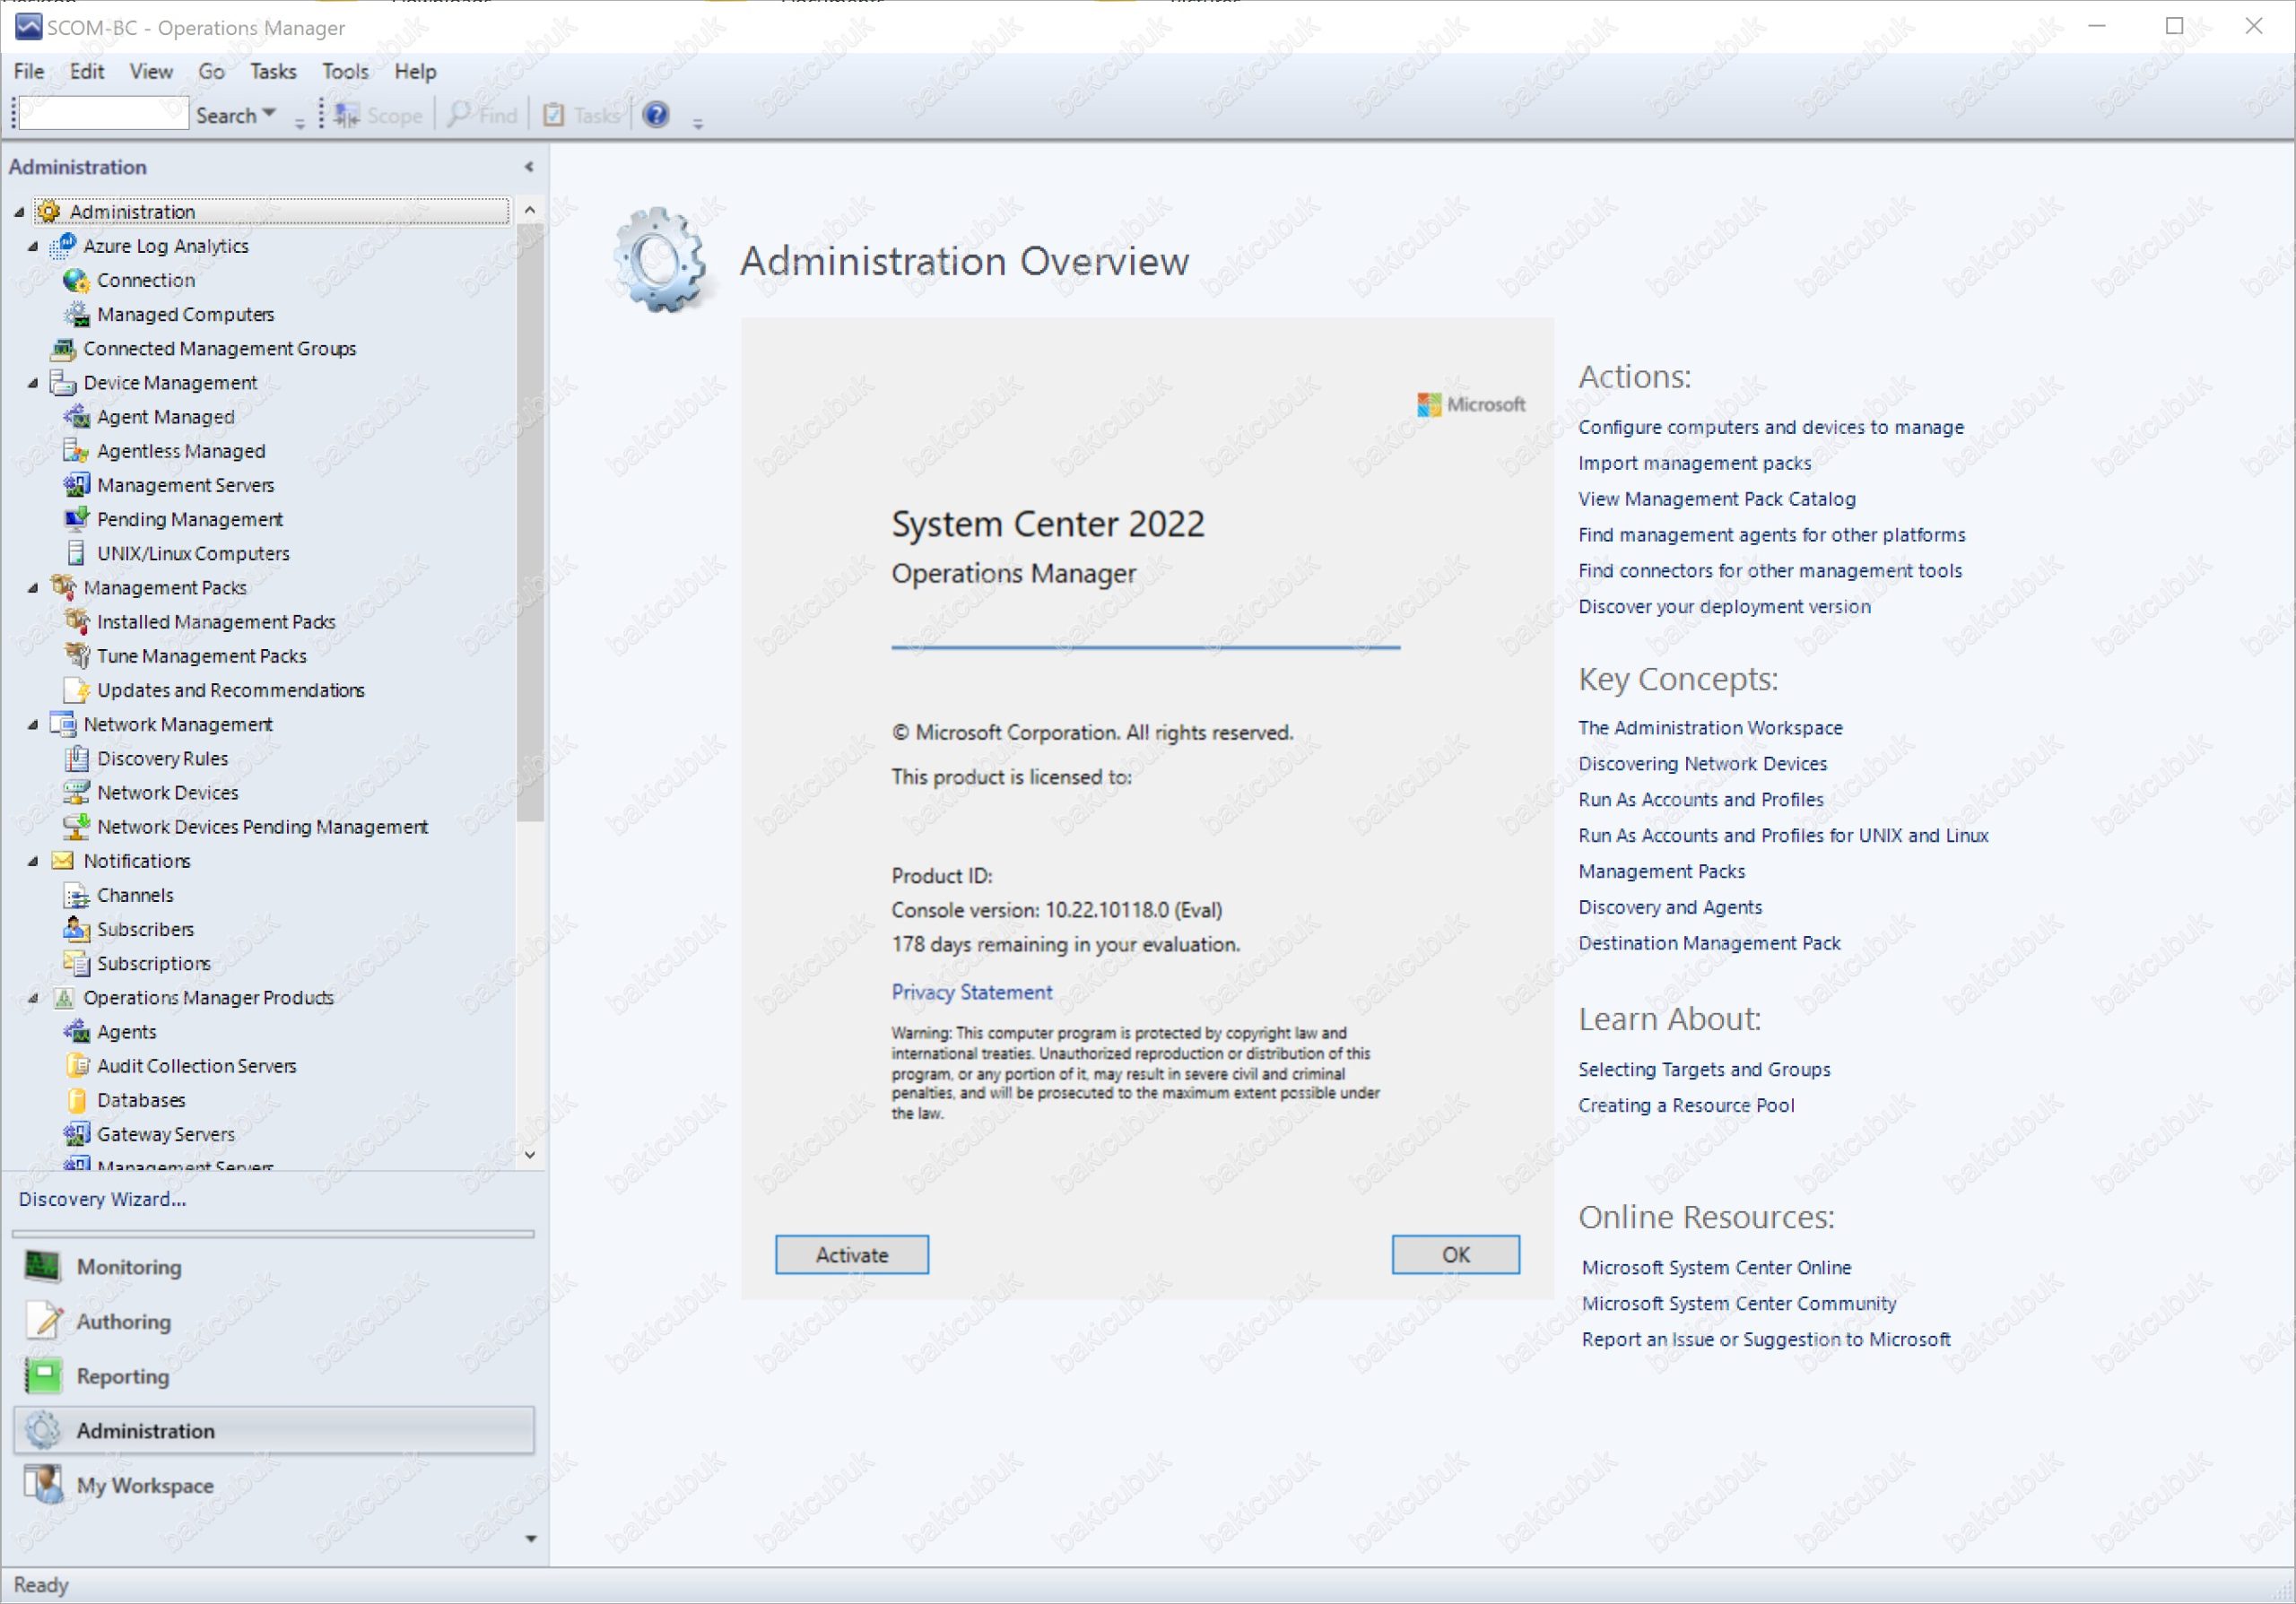Image resolution: width=2296 pixels, height=1604 pixels.
Task: Click Import management packs link
Action: [1695, 463]
